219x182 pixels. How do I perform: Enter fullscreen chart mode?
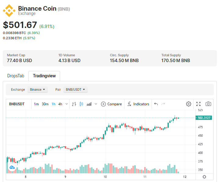pos(198,104)
